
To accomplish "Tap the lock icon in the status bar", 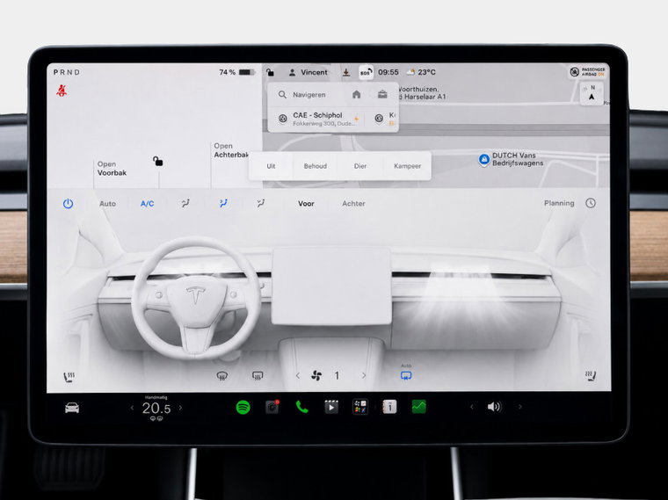I will (x=270, y=72).
